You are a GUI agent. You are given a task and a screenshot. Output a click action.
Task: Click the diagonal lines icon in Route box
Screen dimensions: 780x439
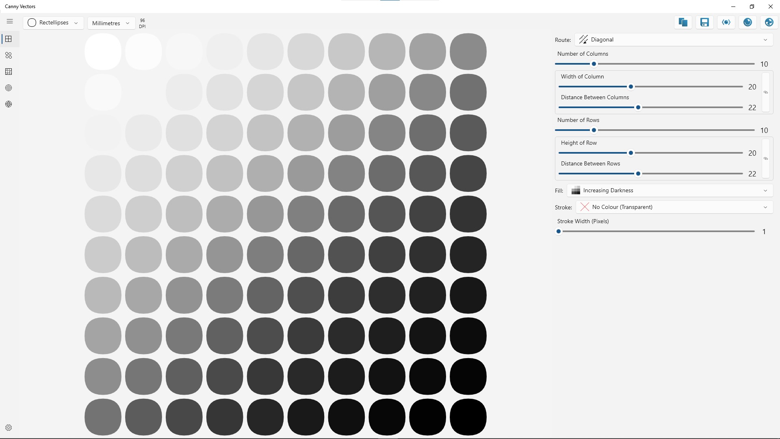click(583, 39)
